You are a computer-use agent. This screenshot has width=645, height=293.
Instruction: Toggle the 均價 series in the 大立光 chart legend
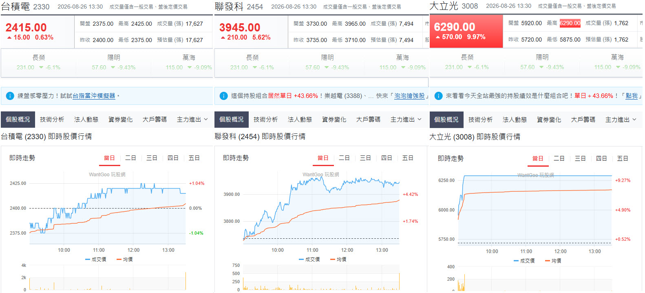coord(553,261)
